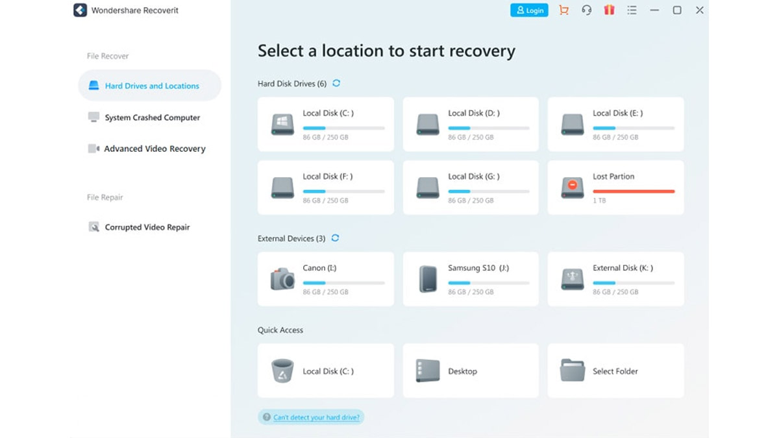Image resolution: width=779 pixels, height=438 pixels.
Task: Click the Local Disk (C: ) Windows drive icon
Action: click(x=282, y=124)
